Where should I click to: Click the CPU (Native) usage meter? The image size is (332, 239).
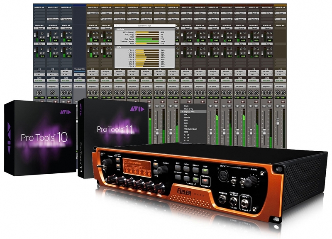coord(147,32)
